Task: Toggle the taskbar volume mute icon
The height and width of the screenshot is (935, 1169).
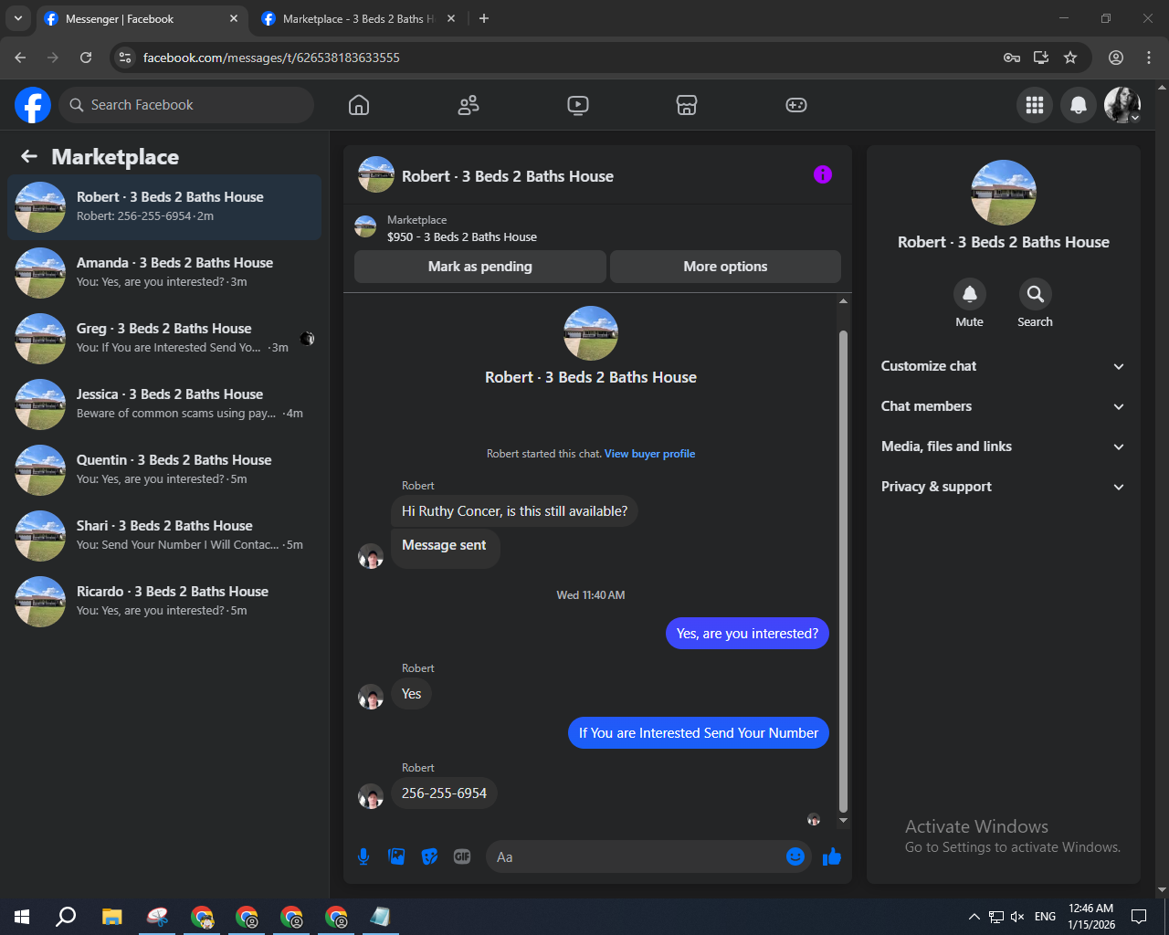Action: [x=1017, y=917]
